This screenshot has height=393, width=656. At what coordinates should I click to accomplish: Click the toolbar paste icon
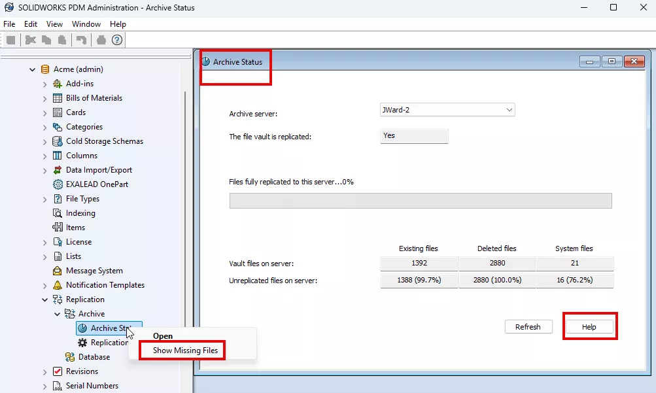(x=62, y=40)
